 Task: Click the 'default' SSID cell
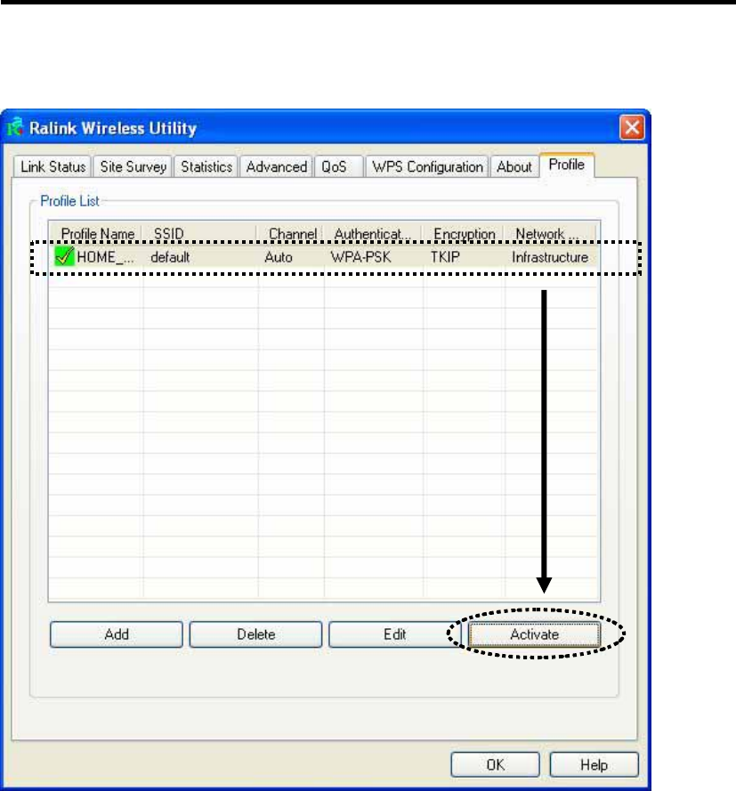tap(170, 257)
